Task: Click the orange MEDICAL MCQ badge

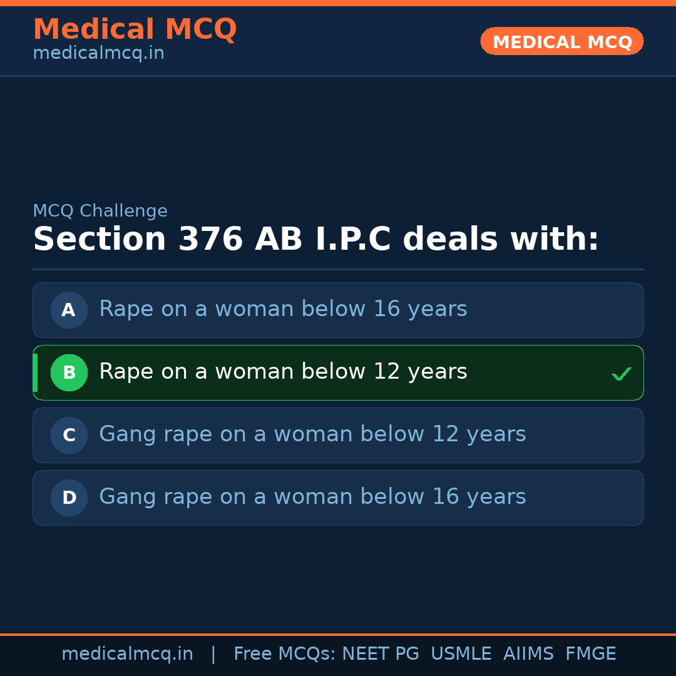Action: (x=561, y=42)
